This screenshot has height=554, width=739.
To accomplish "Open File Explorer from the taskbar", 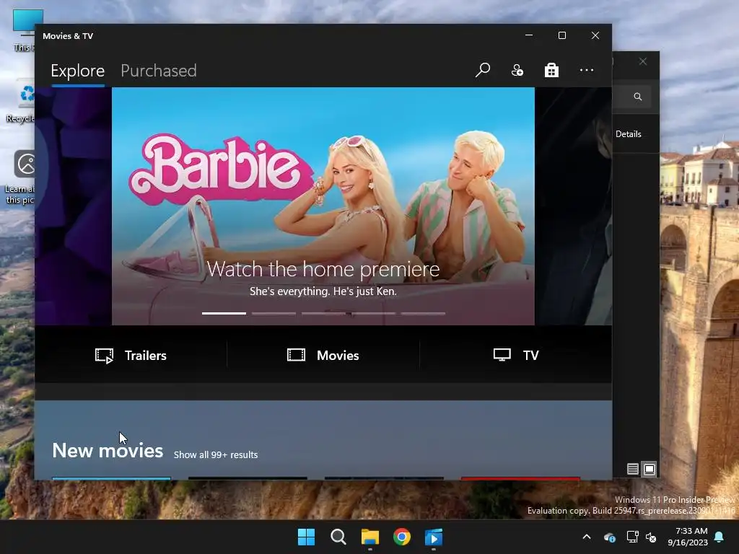I will [x=370, y=537].
